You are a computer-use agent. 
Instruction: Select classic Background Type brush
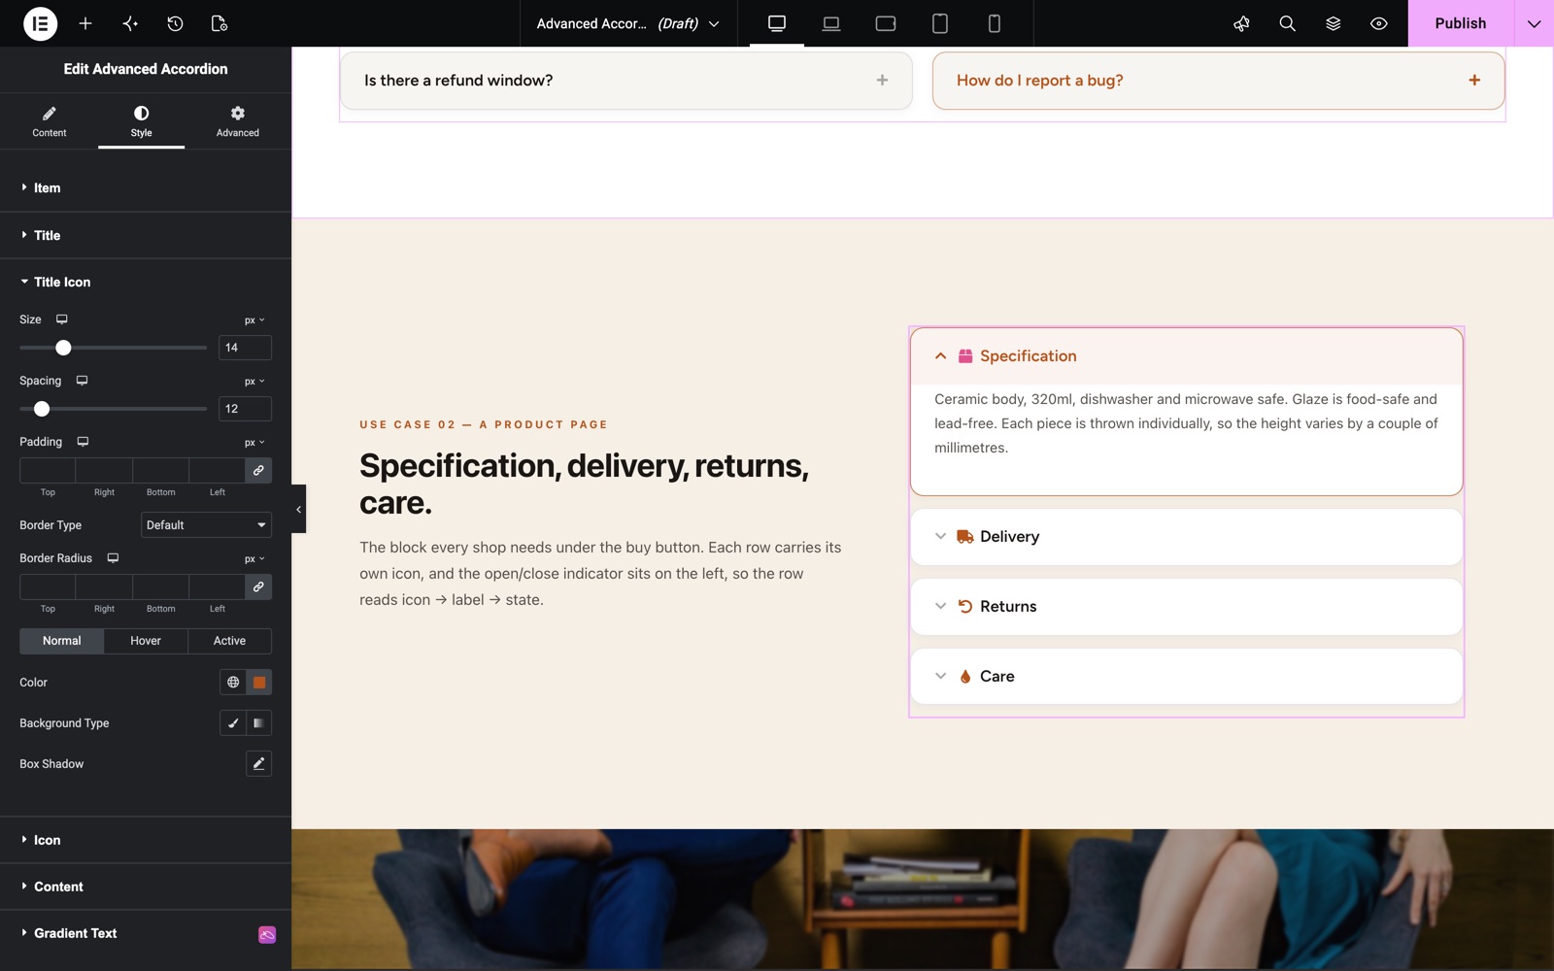point(233,723)
